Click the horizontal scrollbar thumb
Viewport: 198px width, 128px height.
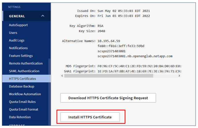pos(109,76)
